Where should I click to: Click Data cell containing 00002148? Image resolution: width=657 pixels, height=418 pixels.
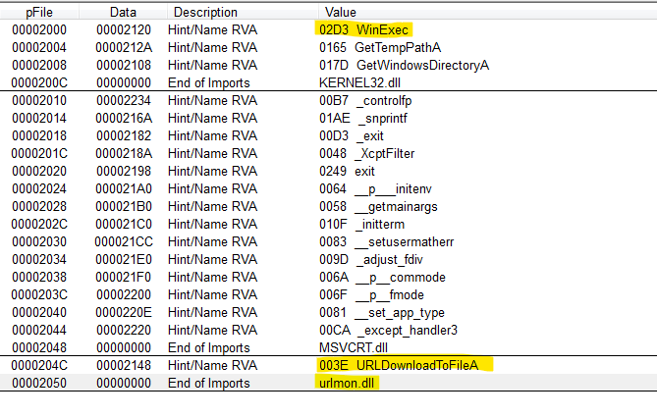[x=121, y=364]
